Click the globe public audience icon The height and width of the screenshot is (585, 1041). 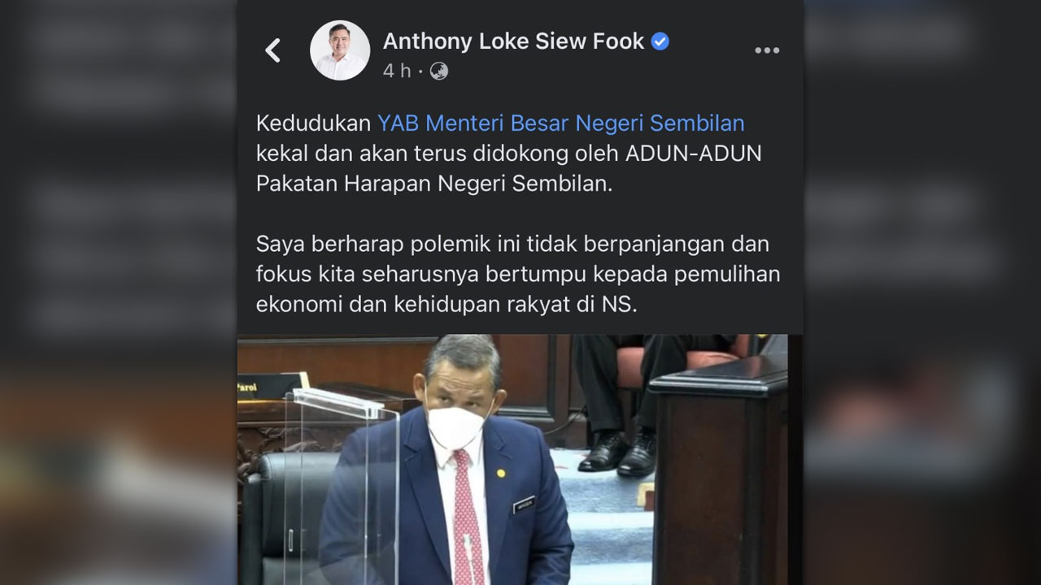point(439,71)
